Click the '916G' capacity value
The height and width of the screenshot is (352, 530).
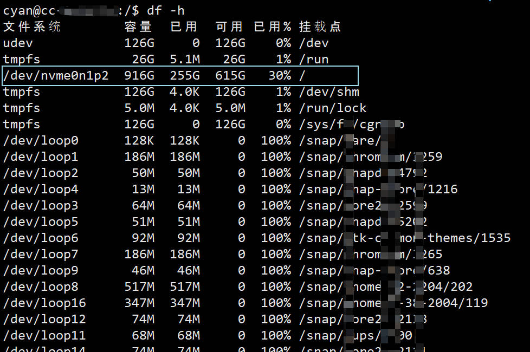[x=139, y=76]
